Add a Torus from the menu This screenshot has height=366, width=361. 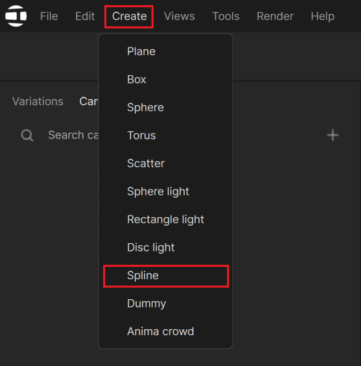pyautogui.click(x=165, y=135)
